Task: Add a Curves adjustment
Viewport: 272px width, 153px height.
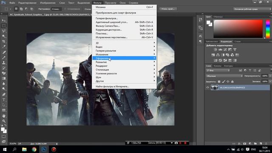Action: tap(225, 49)
